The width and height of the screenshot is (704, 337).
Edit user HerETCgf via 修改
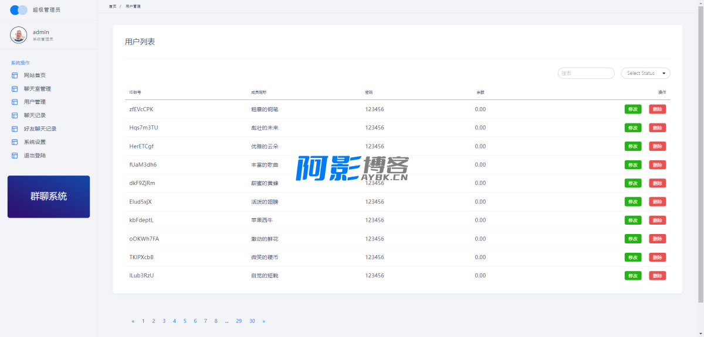click(x=633, y=146)
